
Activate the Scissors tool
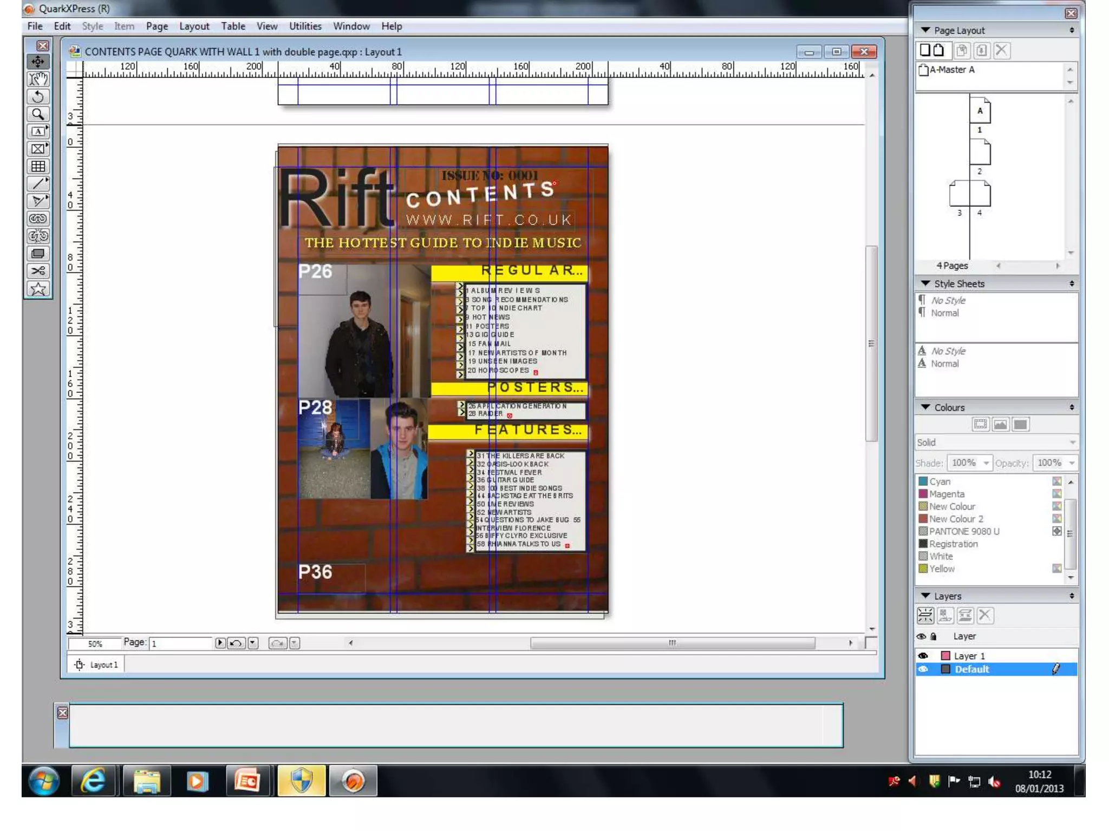[38, 271]
